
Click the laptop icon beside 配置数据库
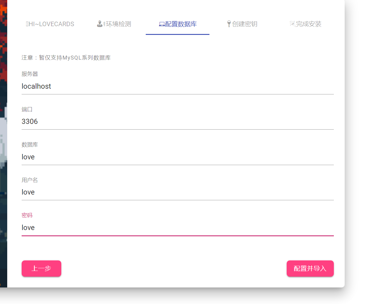coord(162,24)
